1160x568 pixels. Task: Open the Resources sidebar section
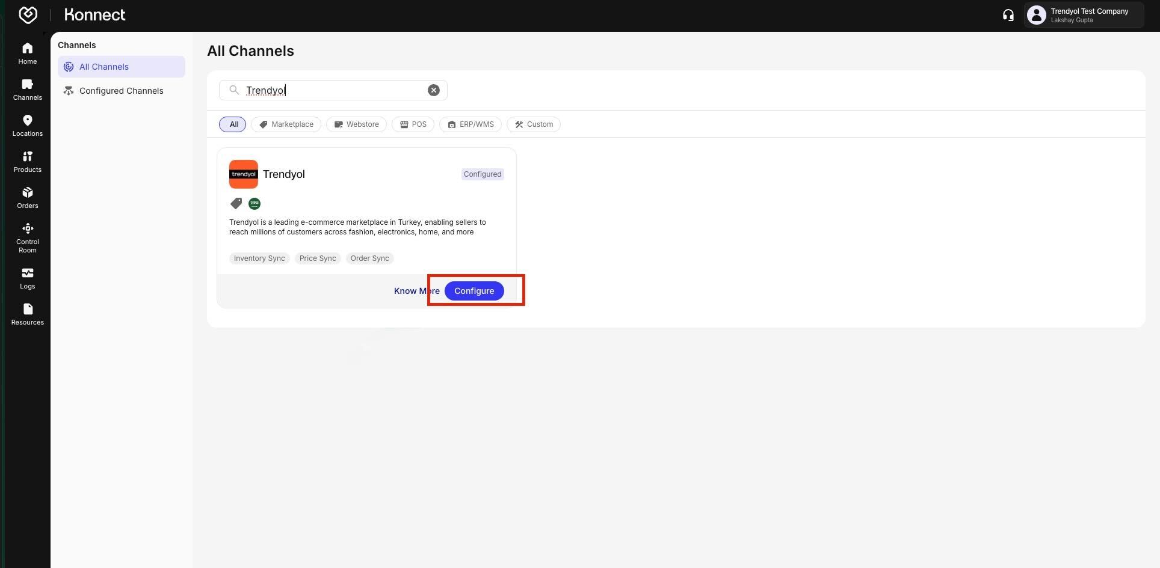pos(28,314)
